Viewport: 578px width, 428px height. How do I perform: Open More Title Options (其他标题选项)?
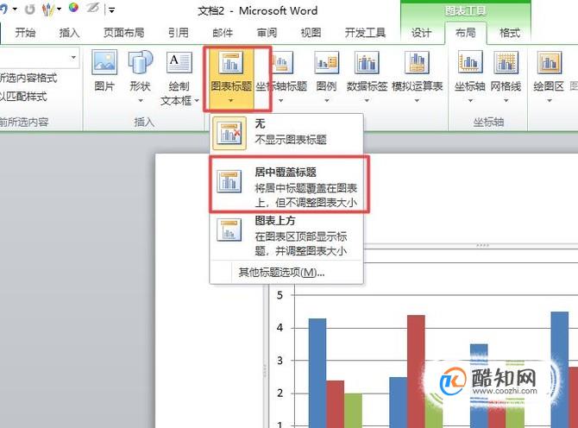pyautogui.click(x=281, y=273)
